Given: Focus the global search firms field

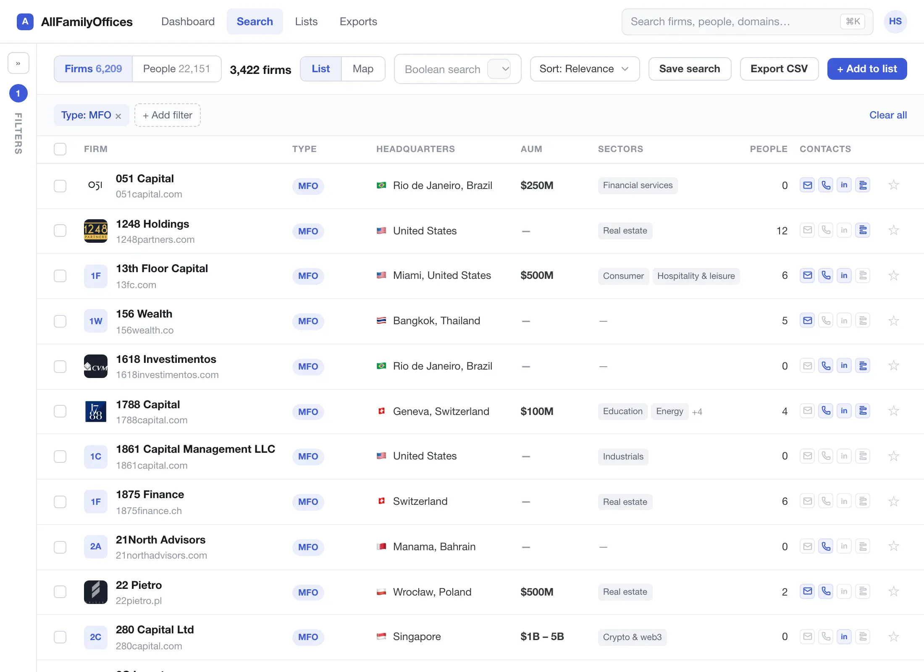Looking at the screenshot, I should [x=747, y=21].
